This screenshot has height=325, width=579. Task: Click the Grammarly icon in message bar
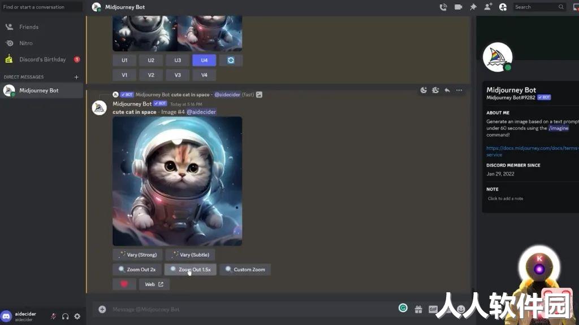pyautogui.click(x=403, y=308)
